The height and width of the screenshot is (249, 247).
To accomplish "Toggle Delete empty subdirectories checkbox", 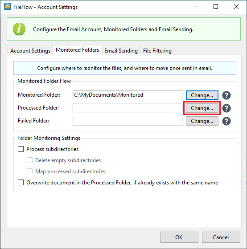I will [29, 160].
